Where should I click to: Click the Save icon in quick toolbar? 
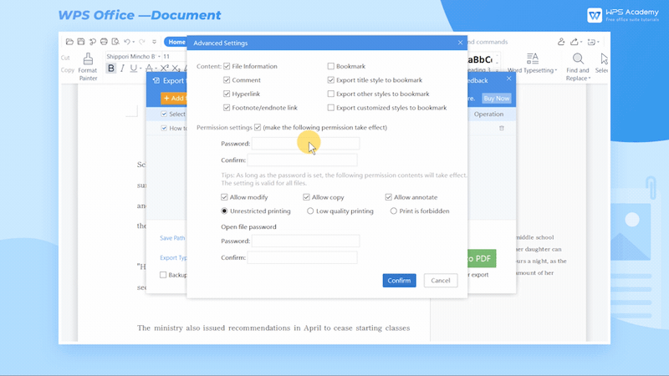click(80, 42)
